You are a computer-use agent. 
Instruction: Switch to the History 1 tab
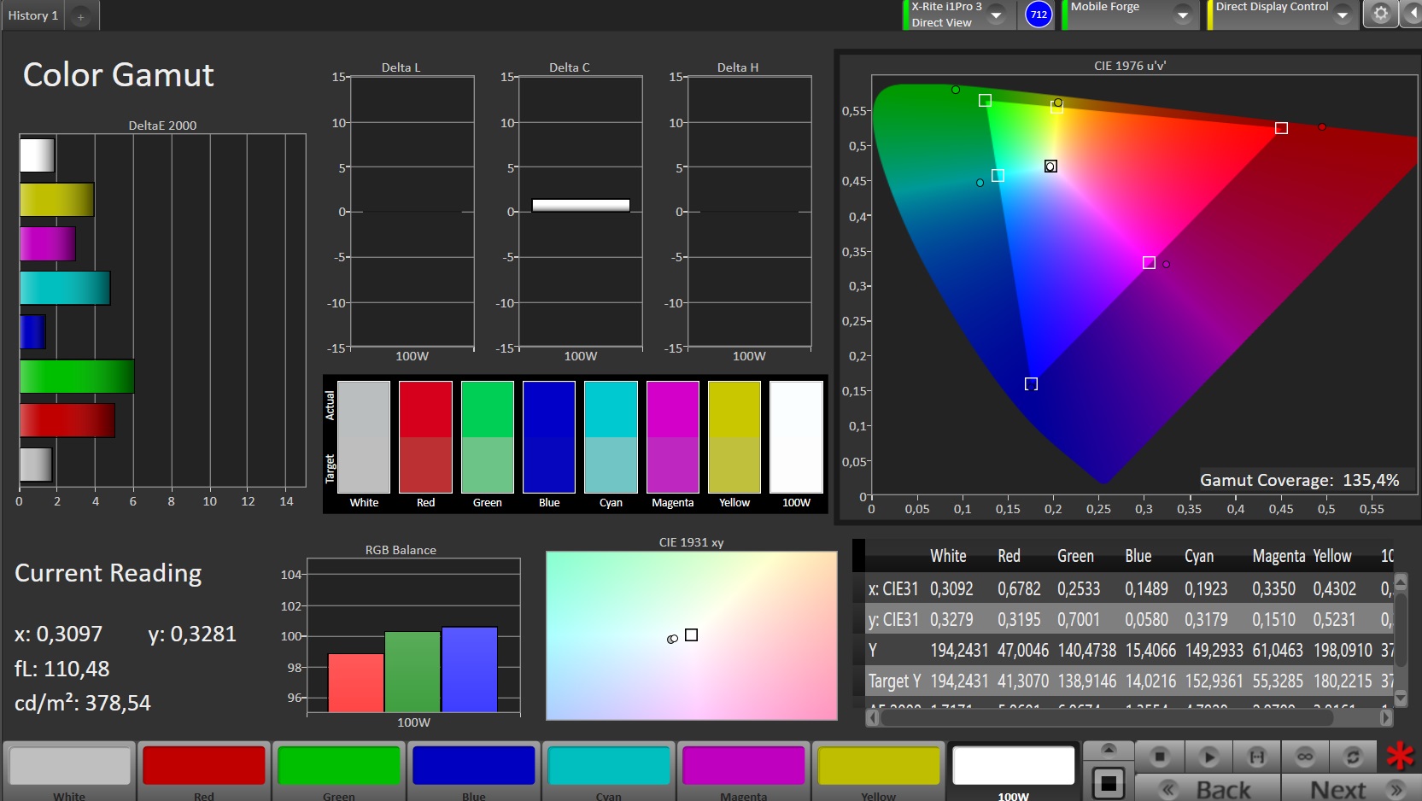pos(33,15)
